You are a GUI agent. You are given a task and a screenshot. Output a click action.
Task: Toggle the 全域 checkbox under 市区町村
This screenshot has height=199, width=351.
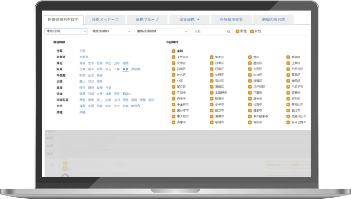point(173,51)
